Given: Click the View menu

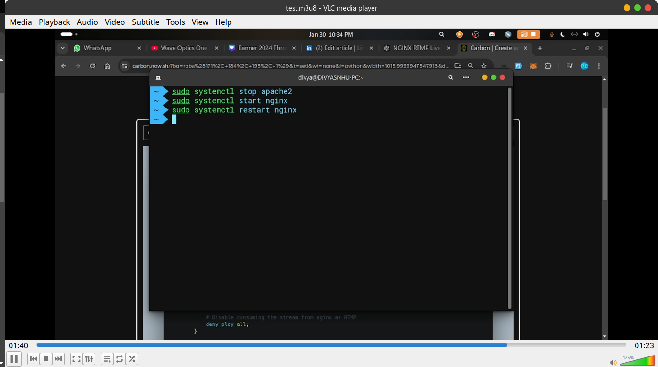Looking at the screenshot, I should click(200, 22).
